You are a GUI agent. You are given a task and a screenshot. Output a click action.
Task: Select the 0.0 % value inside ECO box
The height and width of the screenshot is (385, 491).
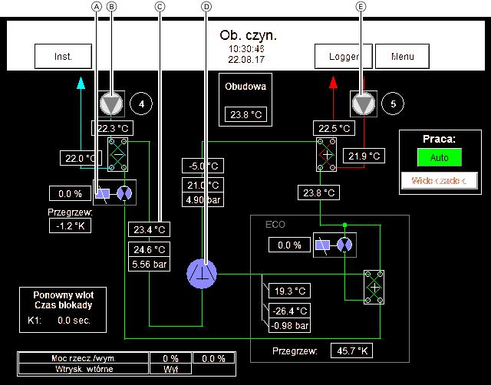(290, 245)
